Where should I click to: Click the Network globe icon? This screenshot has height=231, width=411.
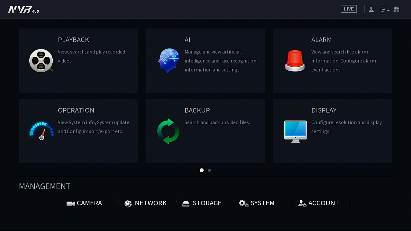pyautogui.click(x=128, y=204)
